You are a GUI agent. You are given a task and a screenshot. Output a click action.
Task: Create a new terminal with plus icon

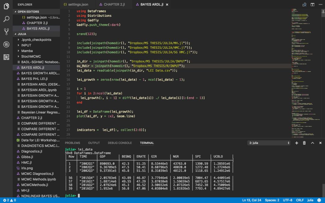(296, 143)
